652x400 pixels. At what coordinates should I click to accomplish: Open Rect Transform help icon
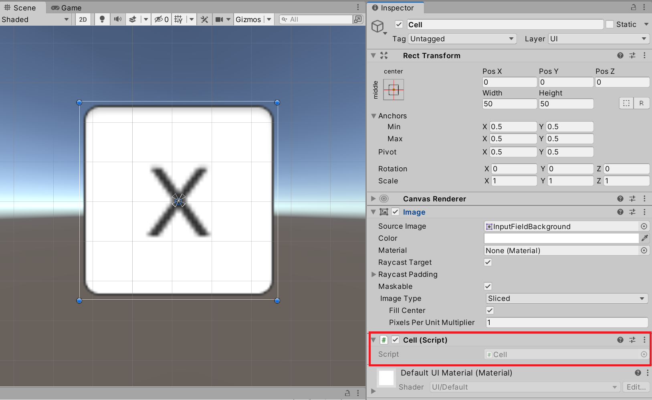pyautogui.click(x=620, y=55)
